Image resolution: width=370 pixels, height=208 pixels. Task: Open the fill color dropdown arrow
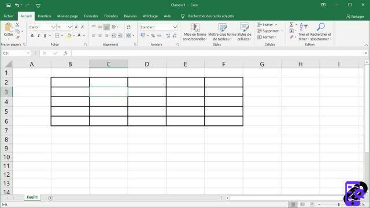pyautogui.click(x=74, y=36)
